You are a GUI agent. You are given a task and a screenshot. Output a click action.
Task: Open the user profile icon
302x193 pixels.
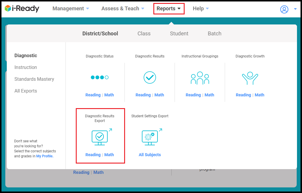point(284,9)
